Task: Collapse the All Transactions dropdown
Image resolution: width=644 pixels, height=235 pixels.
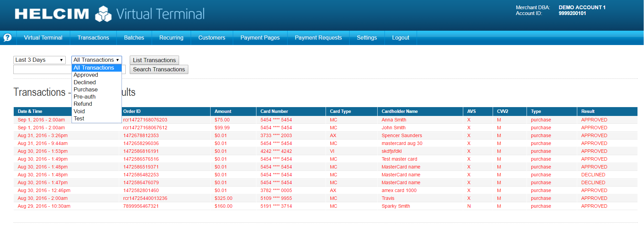Action: point(97,60)
